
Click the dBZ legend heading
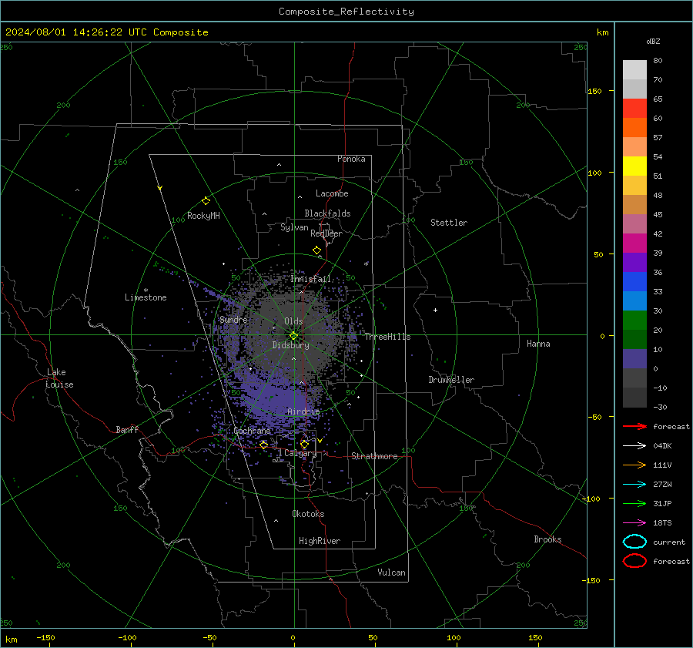pyautogui.click(x=653, y=42)
